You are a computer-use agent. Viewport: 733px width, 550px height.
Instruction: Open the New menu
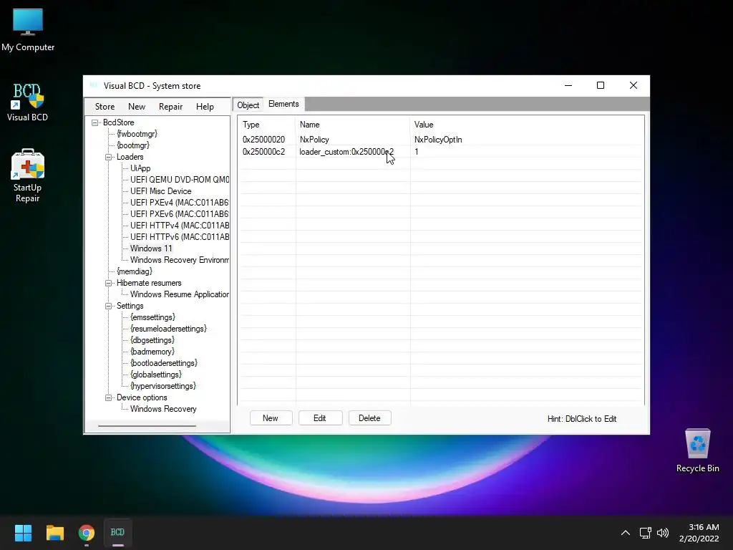[x=137, y=107]
